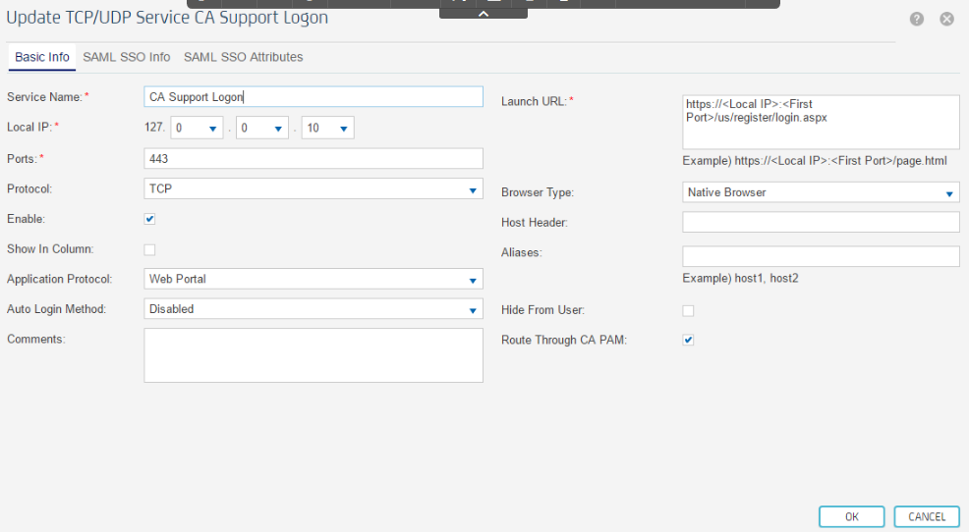The height and width of the screenshot is (532, 969).
Task: Check the Hide From User checkbox
Action: click(688, 310)
